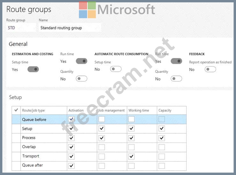Check Job management in the Overlap row

coord(102,147)
